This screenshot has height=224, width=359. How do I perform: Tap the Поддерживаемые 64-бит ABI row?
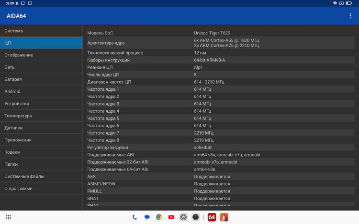(x=221, y=170)
